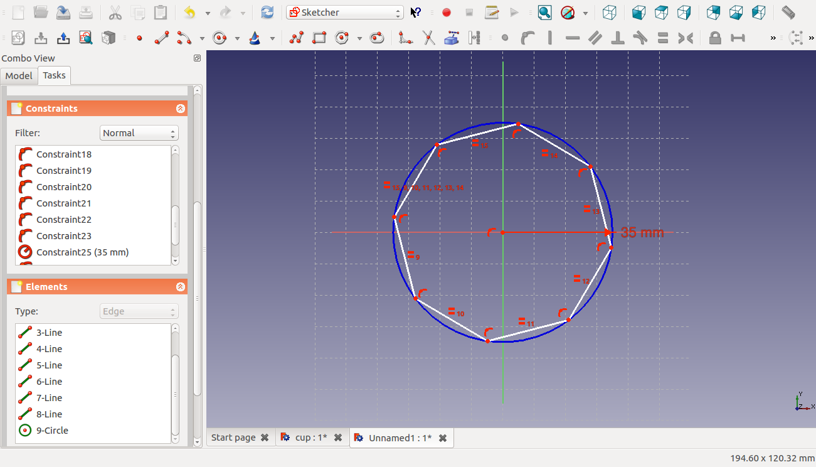Collapse the Elements panel
This screenshot has height=467, width=816.
click(x=181, y=286)
